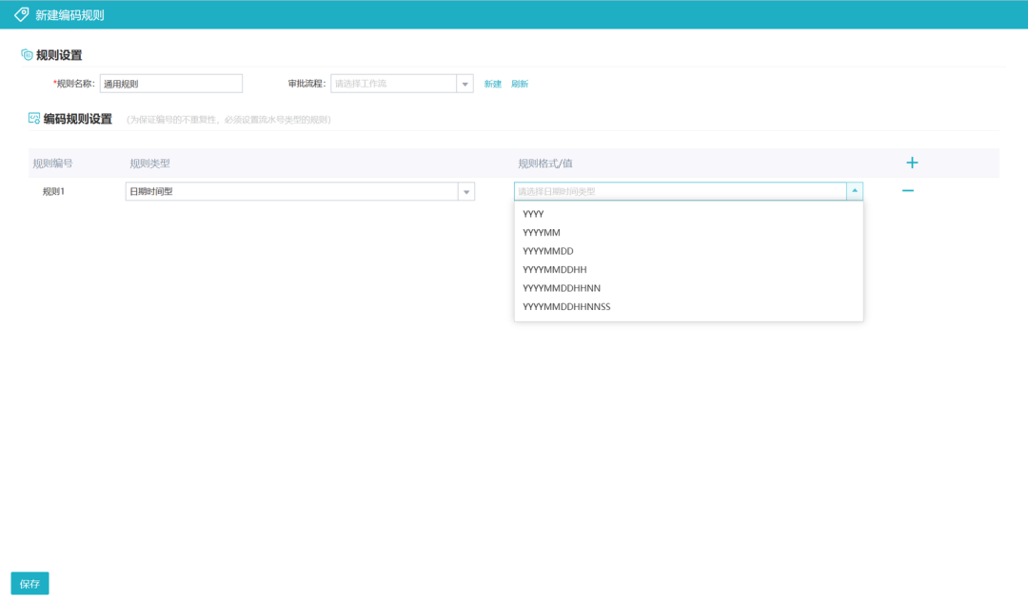The width and height of the screenshot is (1028, 600).
Task: Remove 规则1 with the minus icon
Action: [x=908, y=190]
